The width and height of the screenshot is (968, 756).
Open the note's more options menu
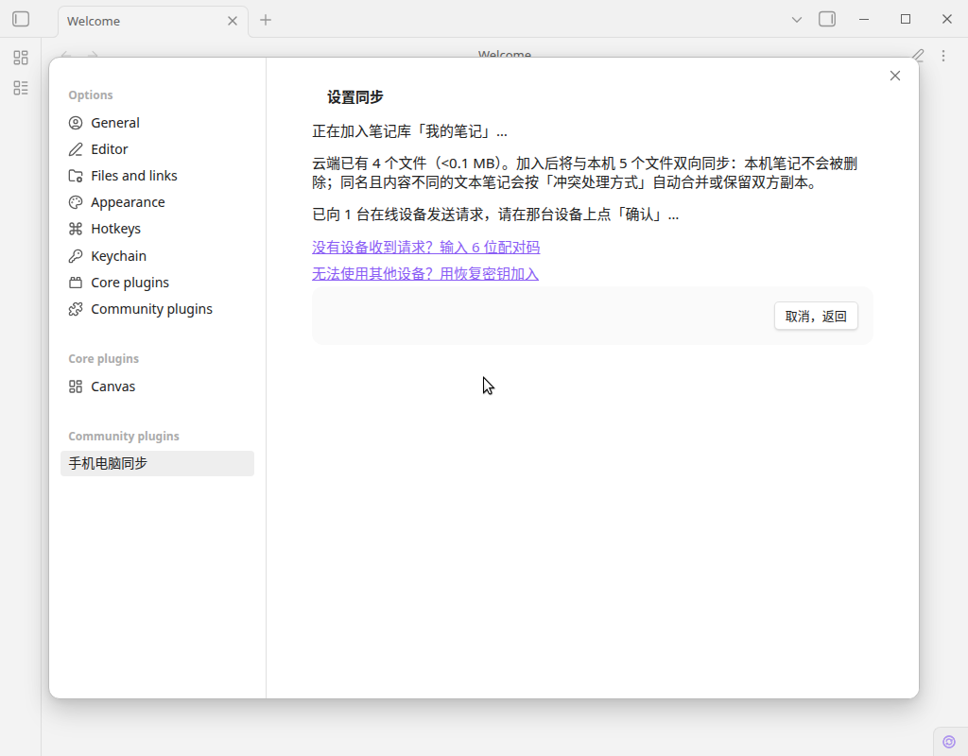tap(943, 56)
